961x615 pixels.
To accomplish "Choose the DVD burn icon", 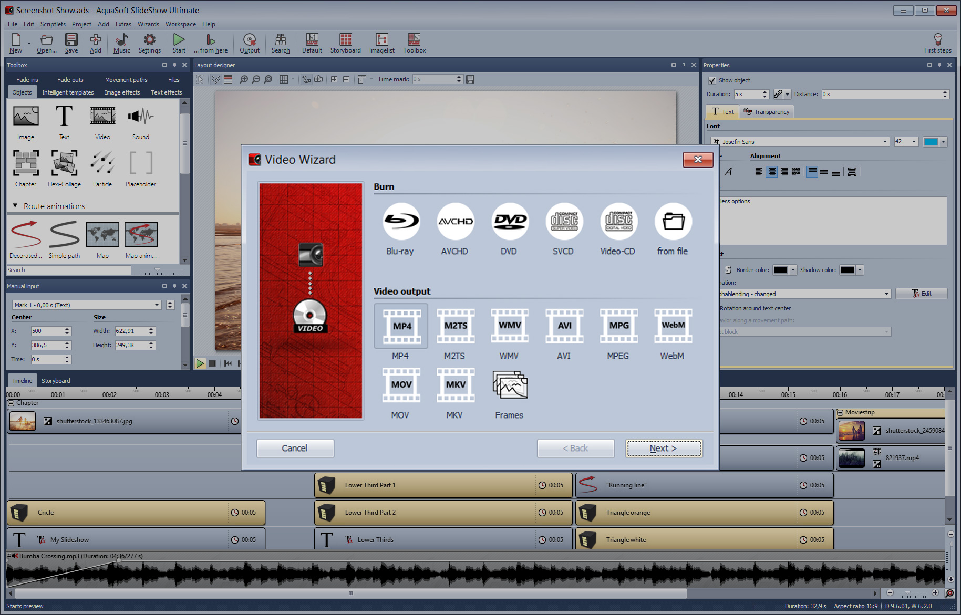I will (x=509, y=222).
